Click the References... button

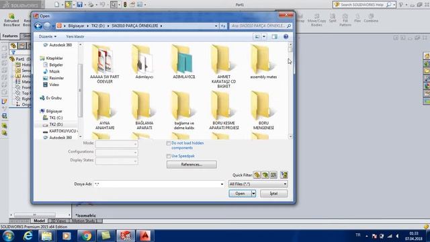(191, 164)
